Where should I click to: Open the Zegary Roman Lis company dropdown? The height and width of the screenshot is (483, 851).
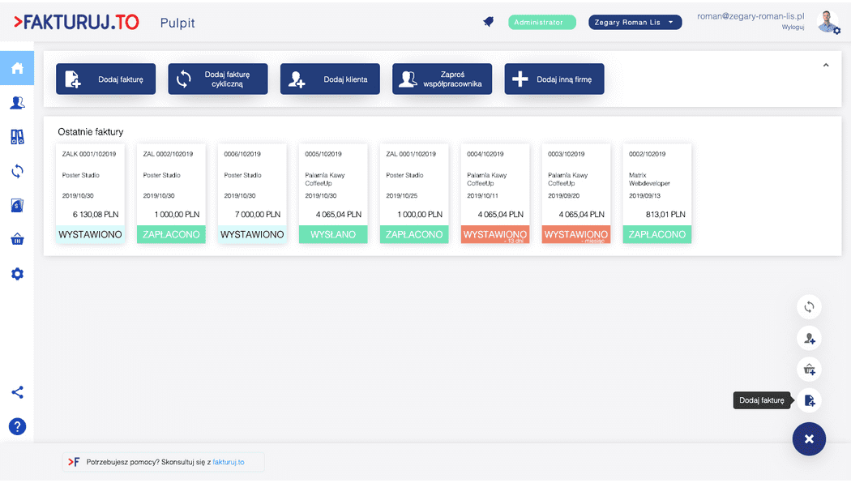[635, 22]
